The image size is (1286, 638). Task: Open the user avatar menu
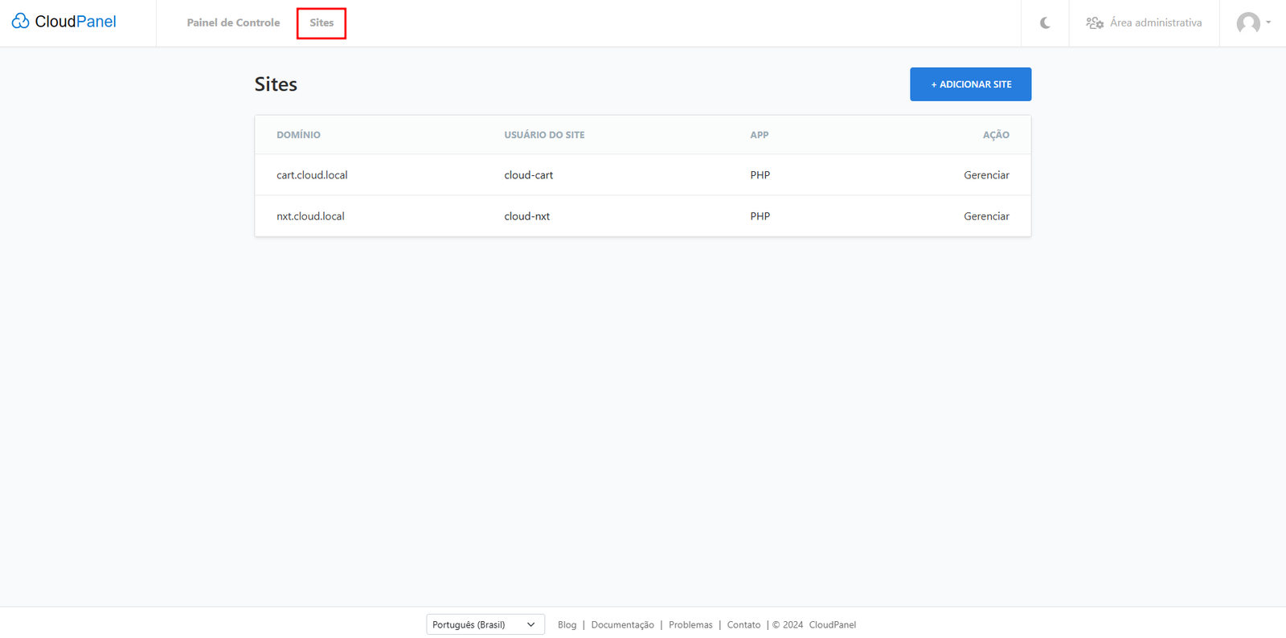tap(1247, 23)
